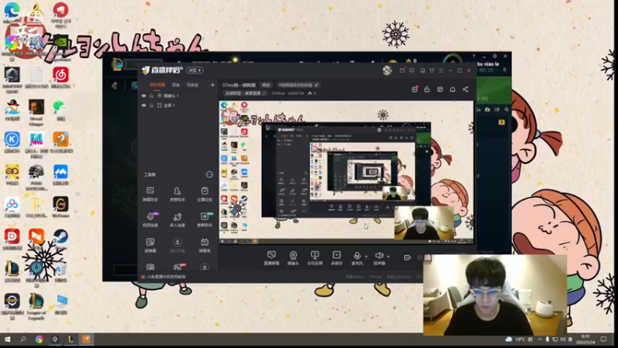Mute the 麦克风 microphone

[x=357, y=258]
